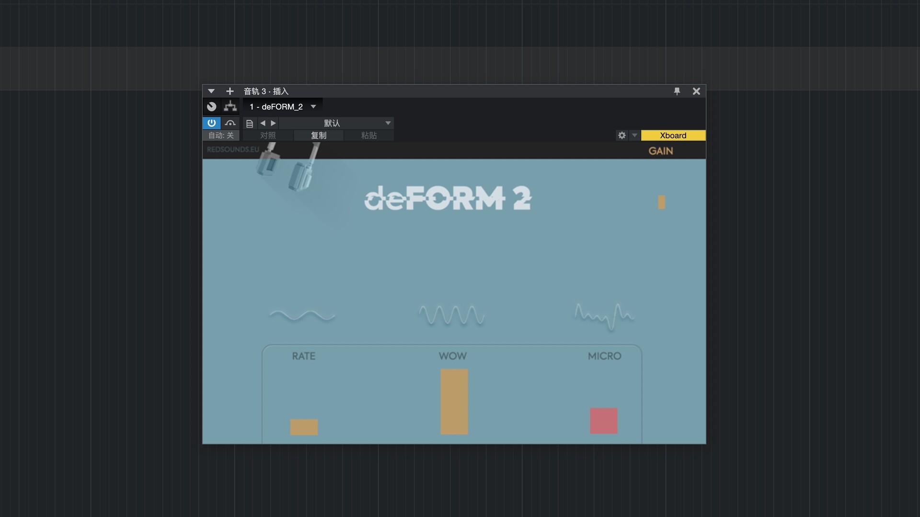Screen dimensions: 920x517
Task: Click the GAIN slider handle
Action: (x=661, y=202)
